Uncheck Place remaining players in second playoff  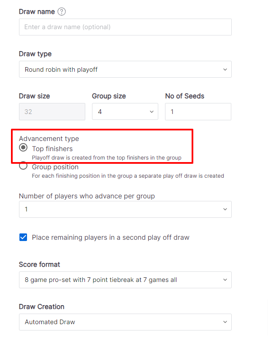click(x=23, y=237)
